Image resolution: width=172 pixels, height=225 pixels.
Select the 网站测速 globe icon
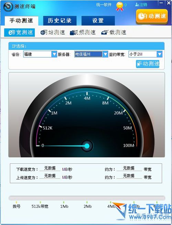[x=43, y=33]
